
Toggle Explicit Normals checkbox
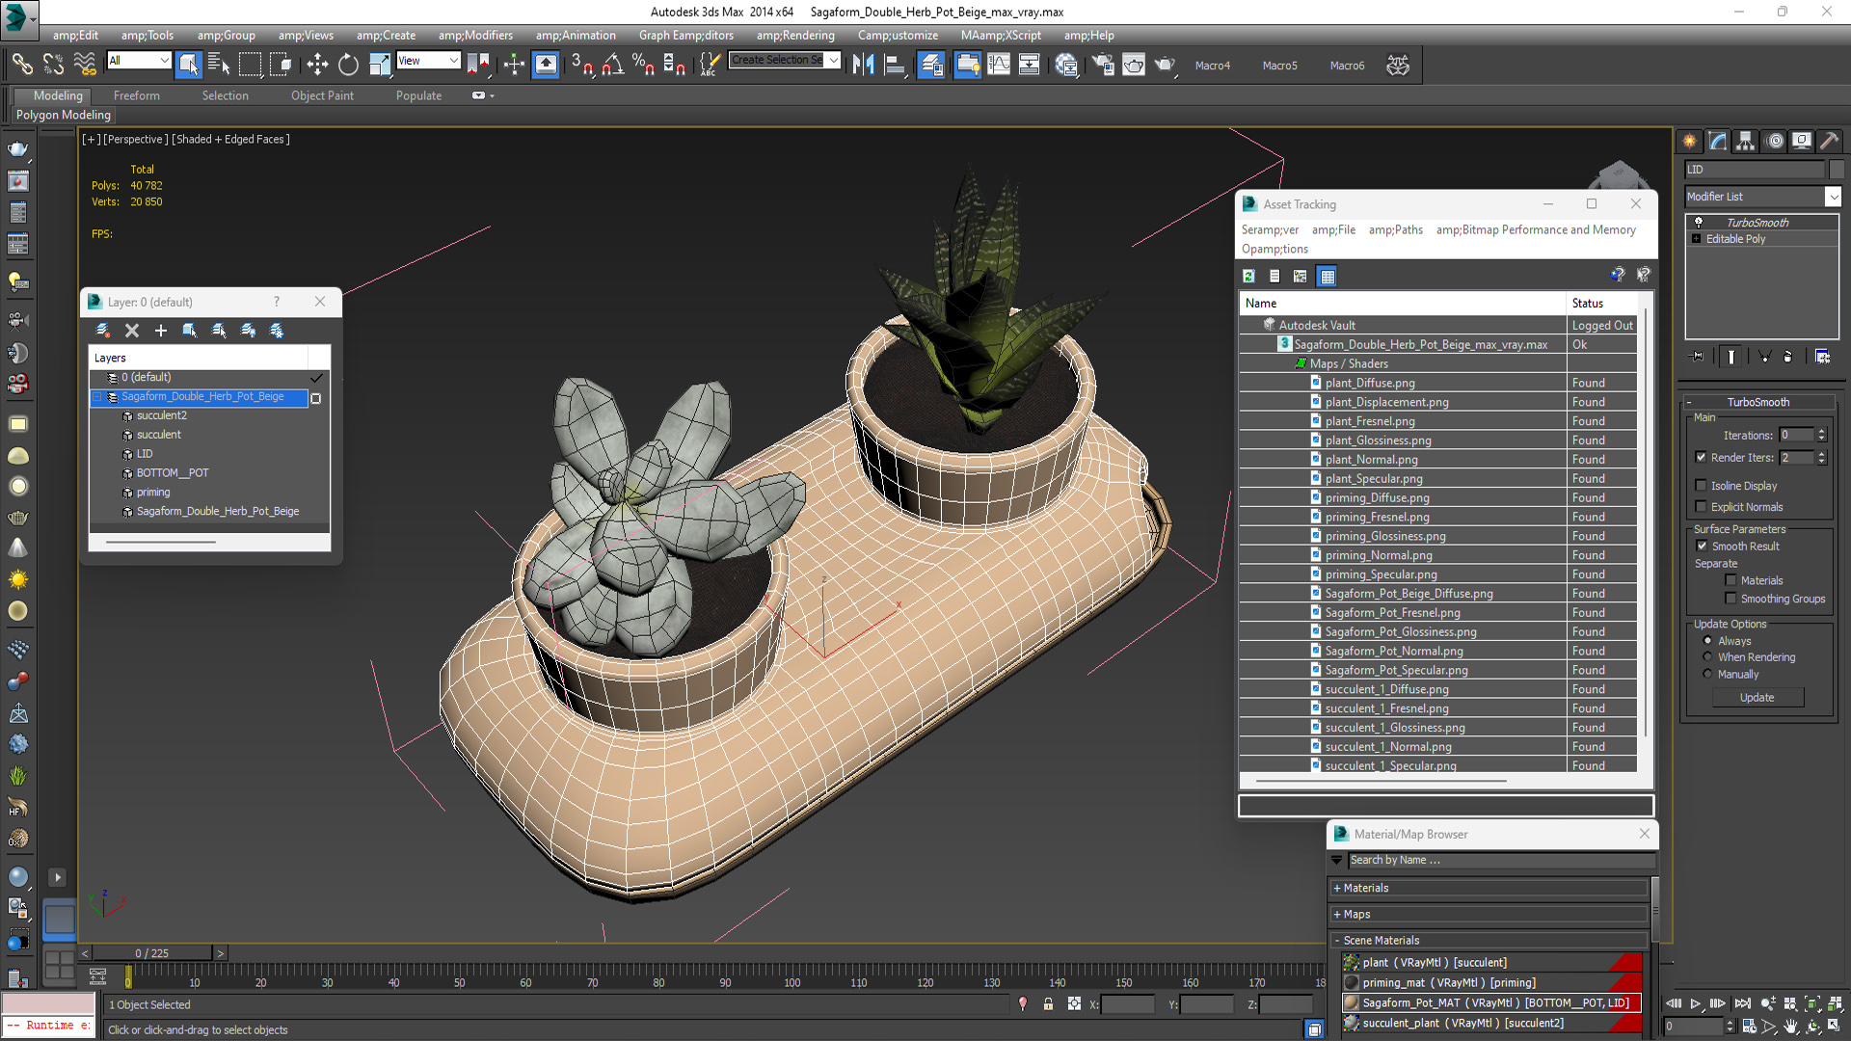pyautogui.click(x=1702, y=507)
